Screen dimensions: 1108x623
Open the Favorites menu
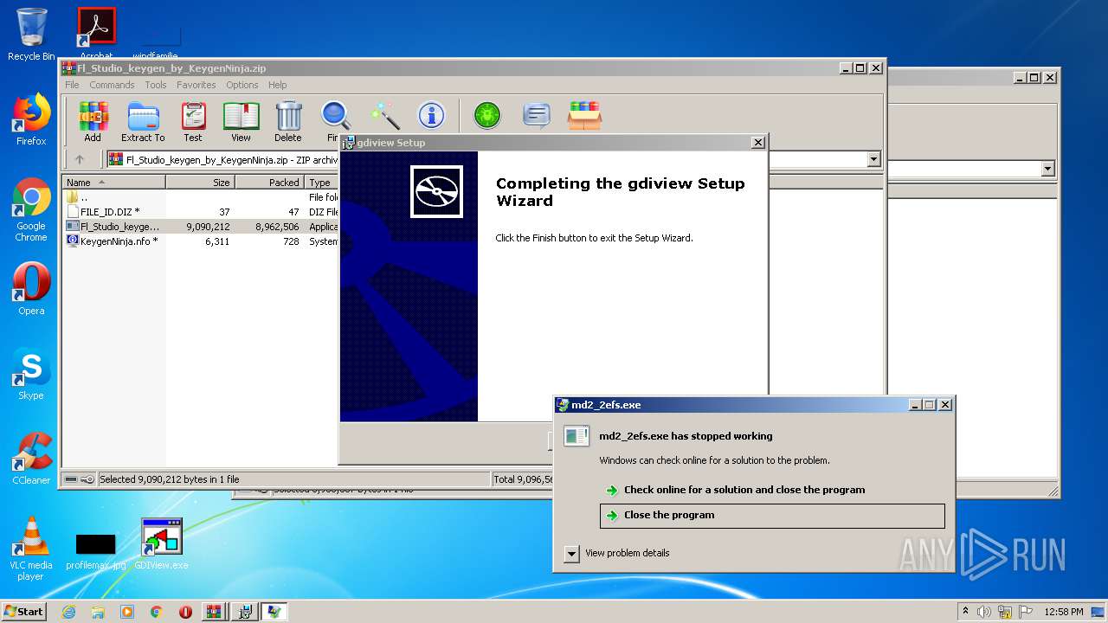click(x=196, y=85)
